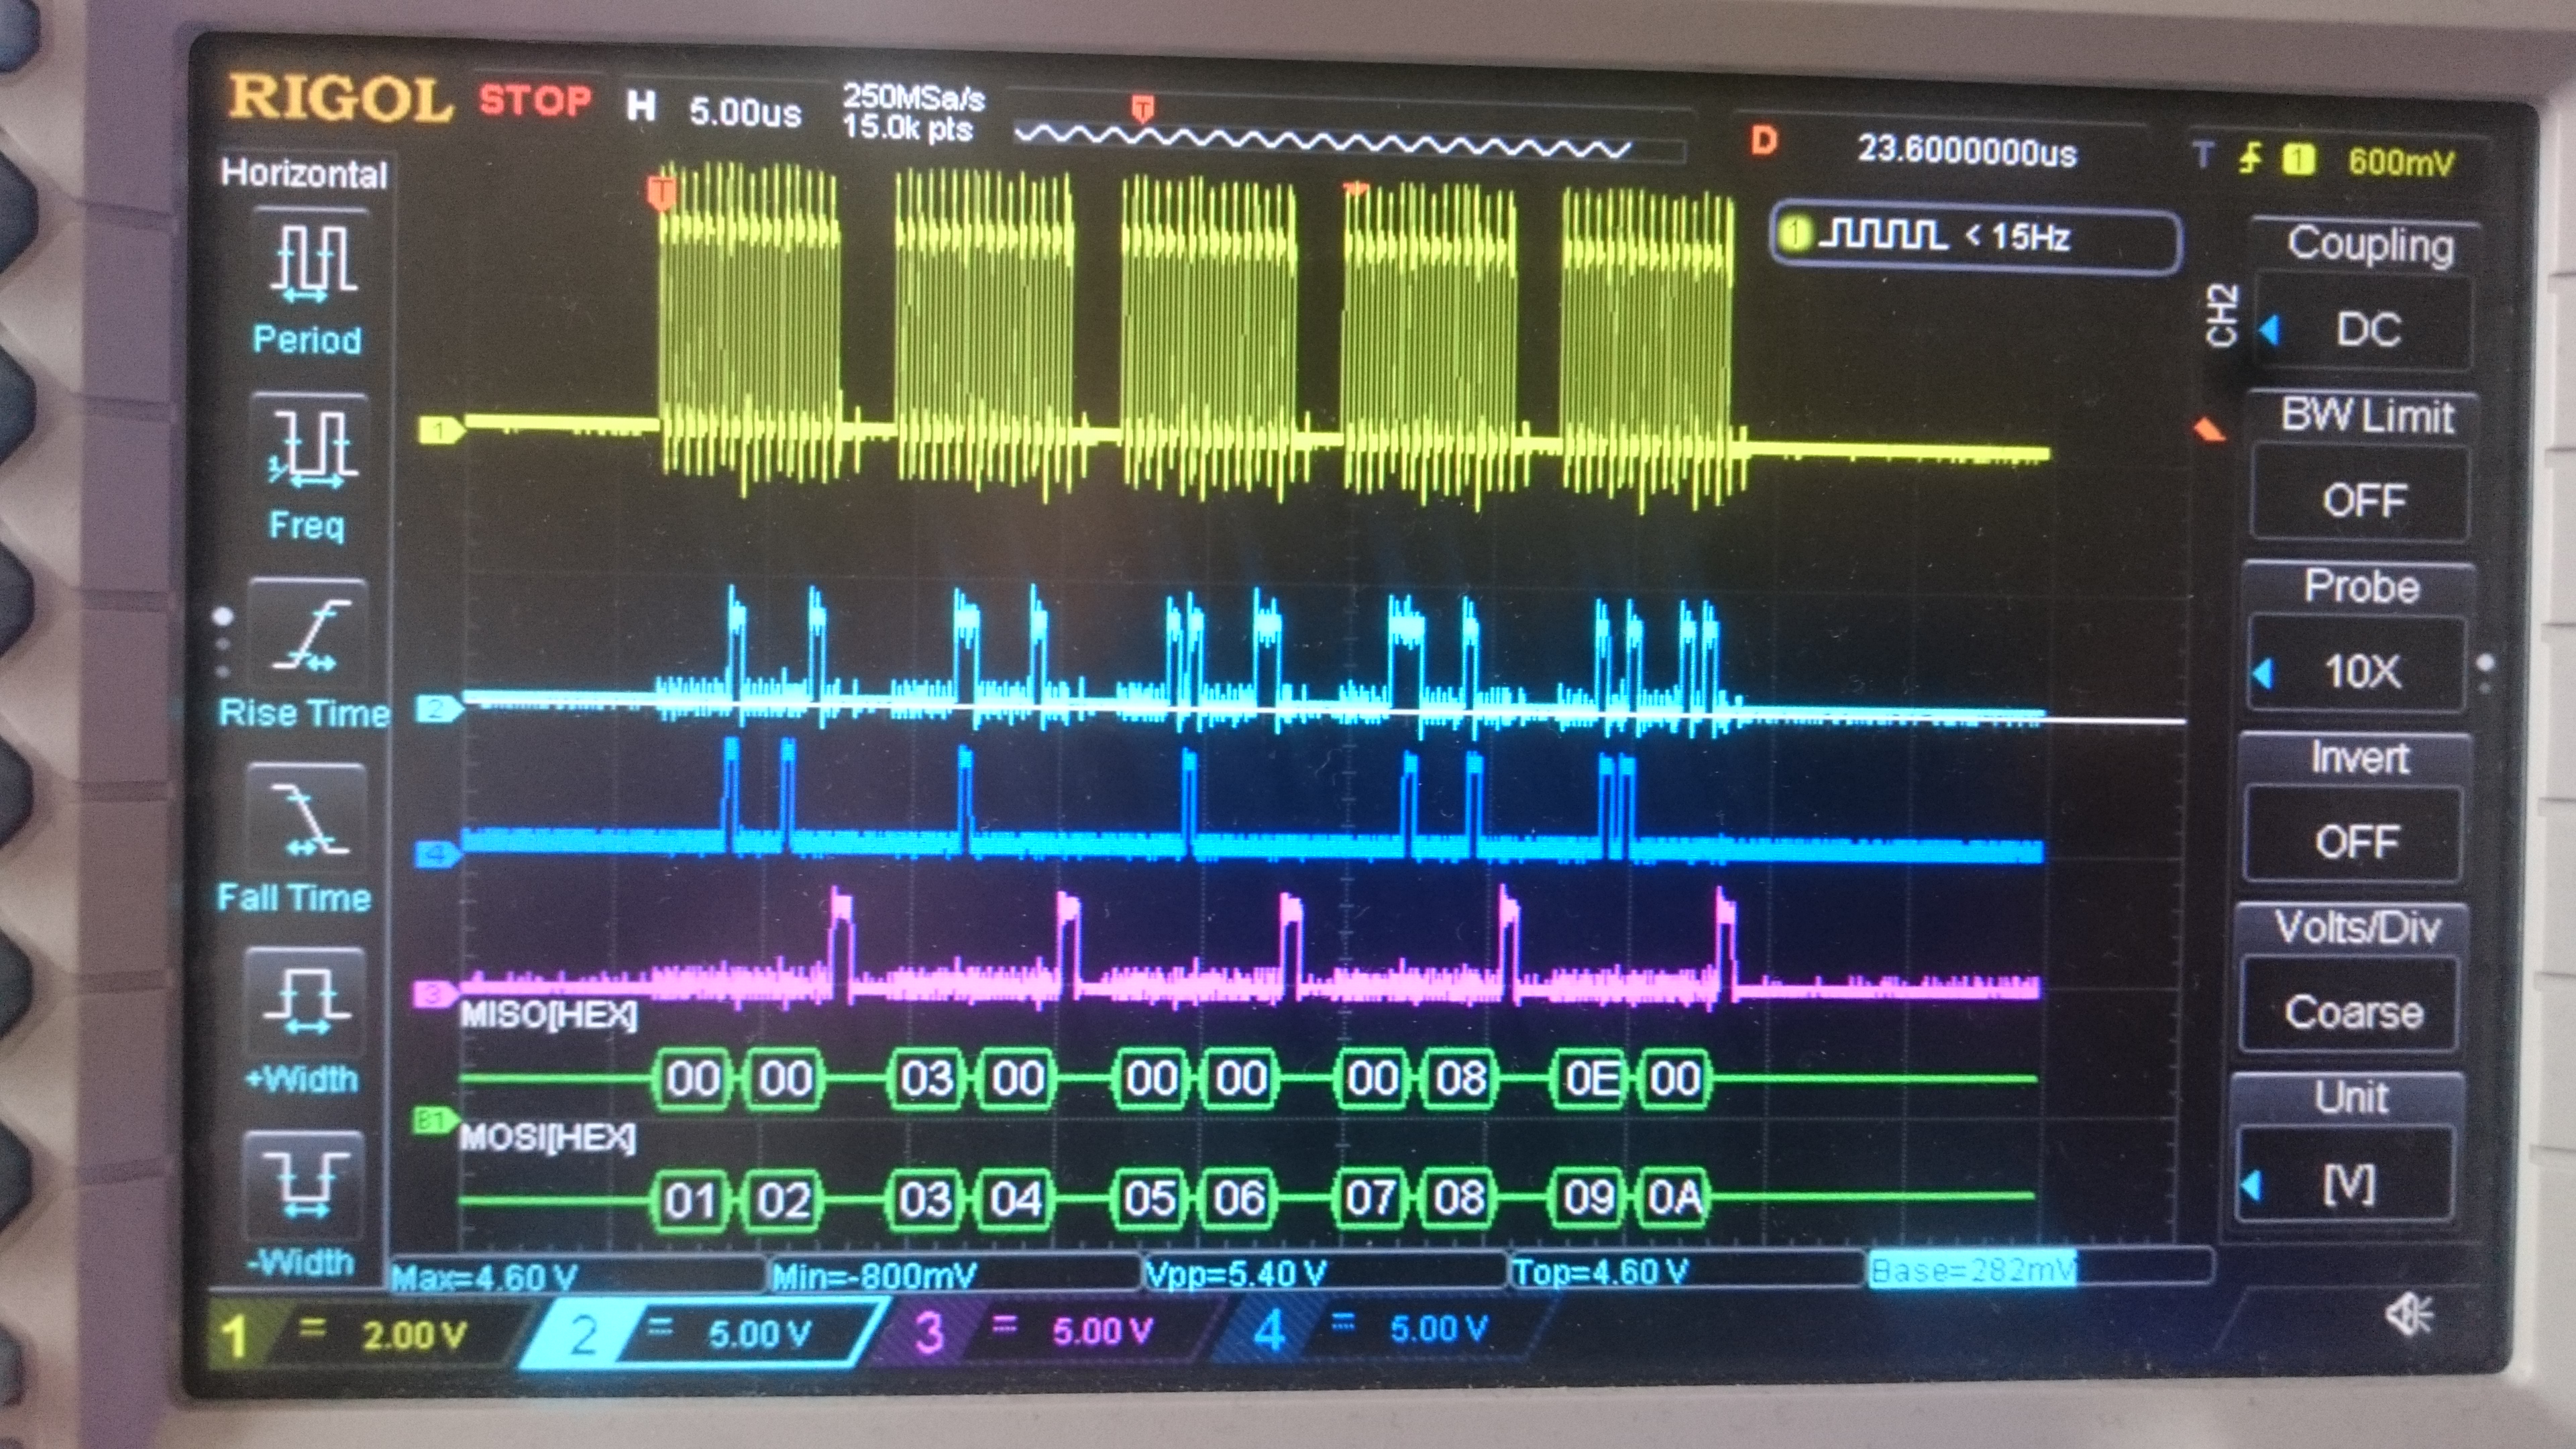Click MOSI decoded byte 05
This screenshot has height=1449, width=2576.
click(x=1149, y=1198)
